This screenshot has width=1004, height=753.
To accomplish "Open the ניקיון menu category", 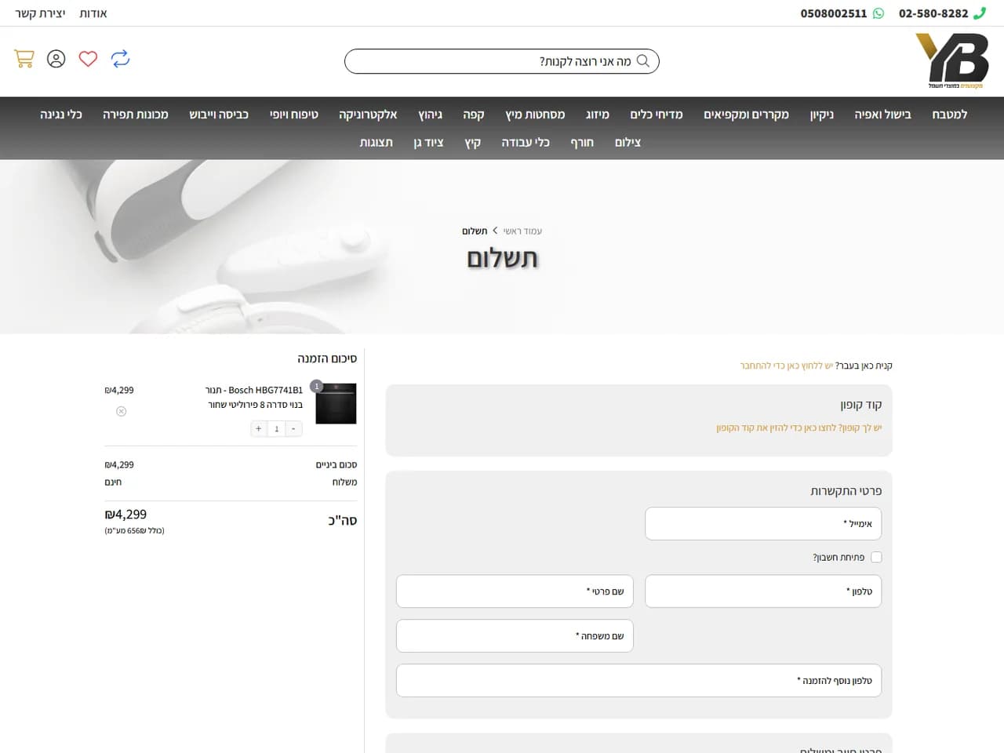I will click(x=822, y=115).
